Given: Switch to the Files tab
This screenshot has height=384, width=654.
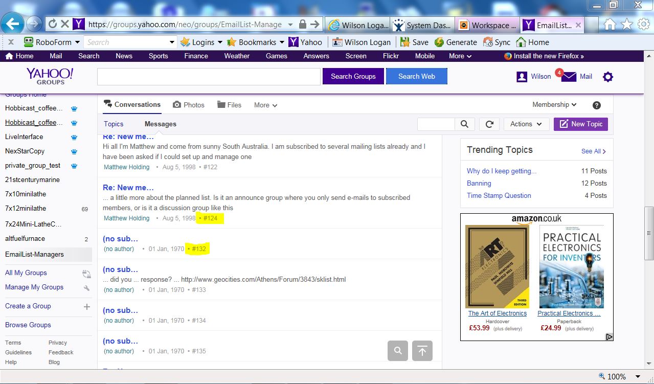Looking at the screenshot, I should 229,105.
